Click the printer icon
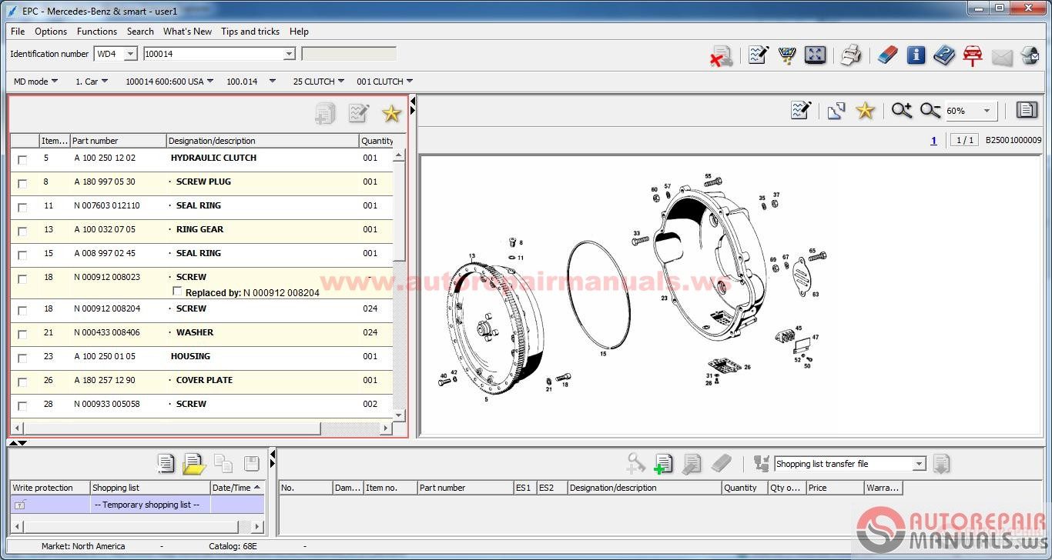The image size is (1052, 560). pos(851,55)
